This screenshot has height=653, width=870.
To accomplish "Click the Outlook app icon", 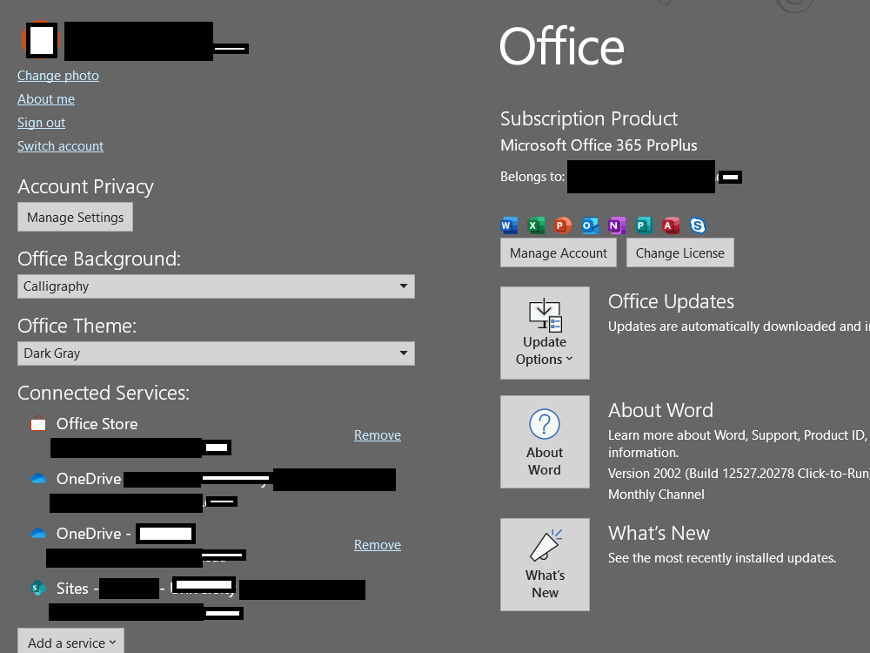I will click(589, 226).
